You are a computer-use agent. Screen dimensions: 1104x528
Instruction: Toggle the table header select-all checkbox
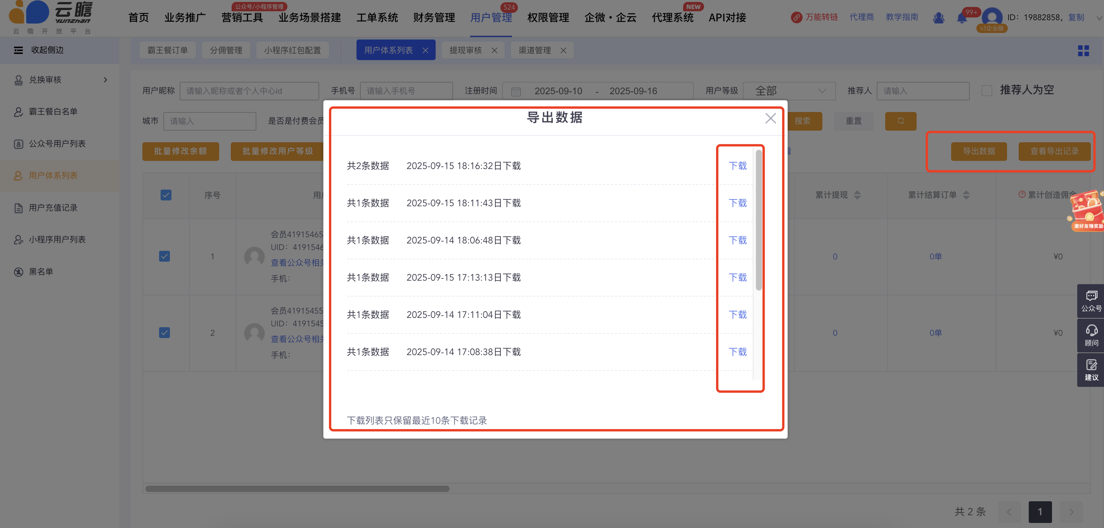click(166, 195)
